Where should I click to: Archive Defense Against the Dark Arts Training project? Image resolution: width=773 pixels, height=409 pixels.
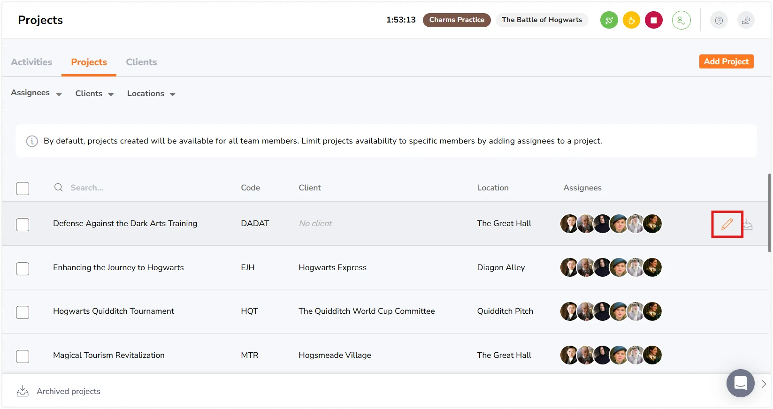[x=748, y=225]
